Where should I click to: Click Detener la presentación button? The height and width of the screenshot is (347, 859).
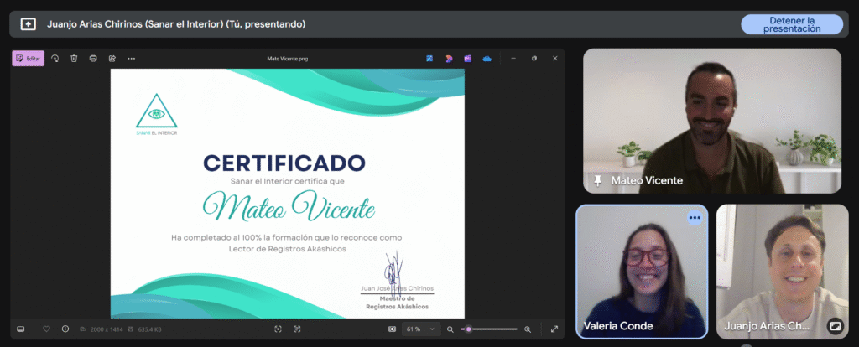tap(792, 24)
